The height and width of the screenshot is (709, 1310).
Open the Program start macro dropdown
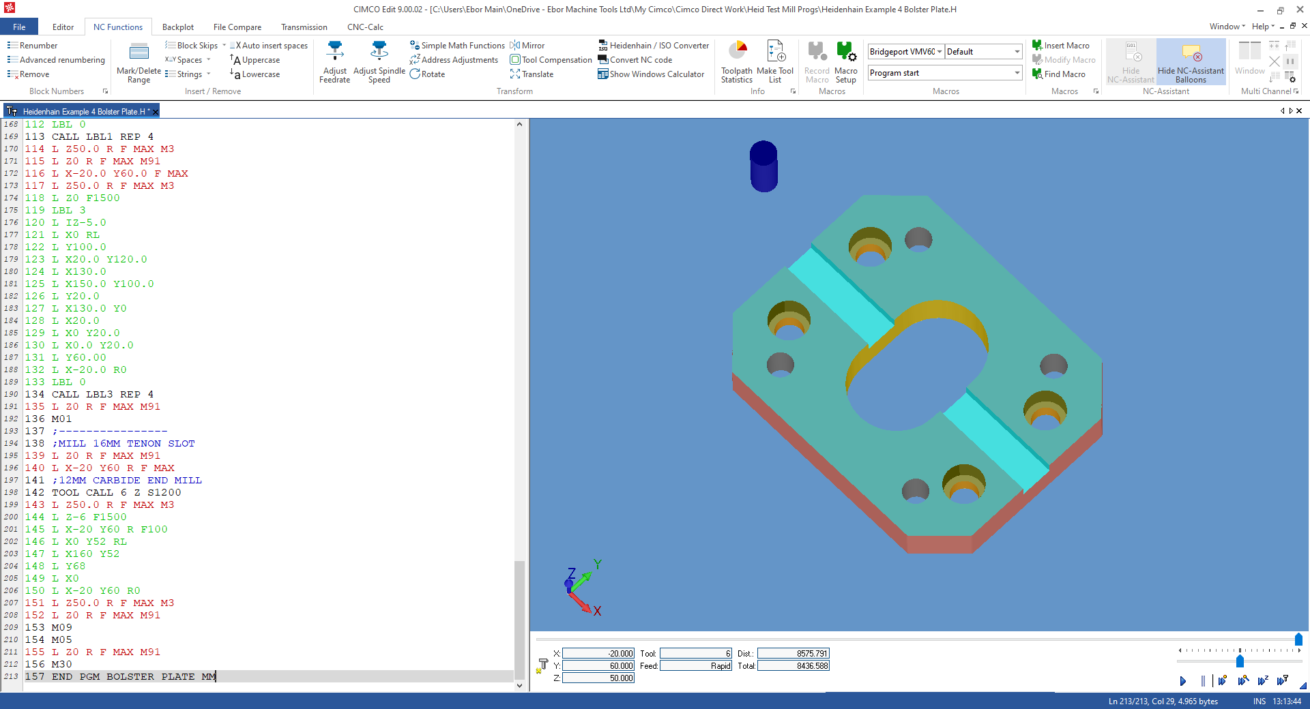(x=1017, y=73)
